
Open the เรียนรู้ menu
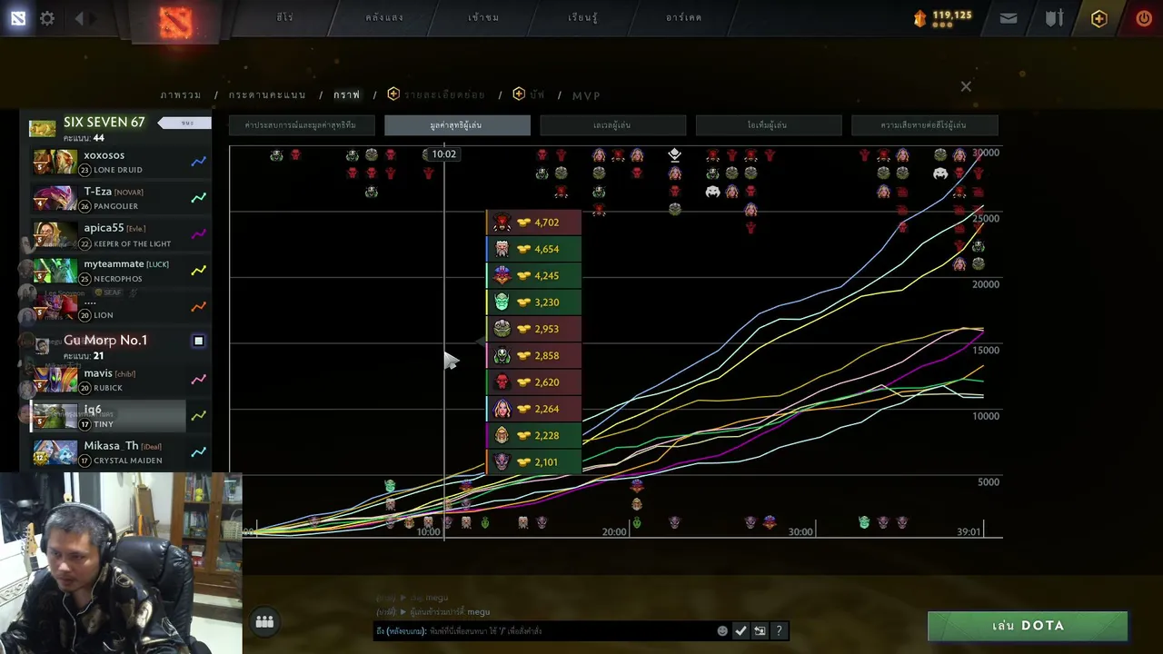582,17
